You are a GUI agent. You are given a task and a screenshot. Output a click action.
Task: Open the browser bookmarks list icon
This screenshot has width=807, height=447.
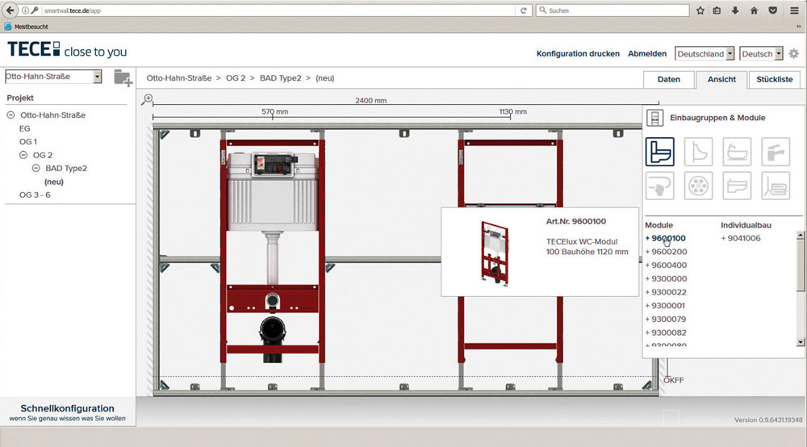[717, 10]
